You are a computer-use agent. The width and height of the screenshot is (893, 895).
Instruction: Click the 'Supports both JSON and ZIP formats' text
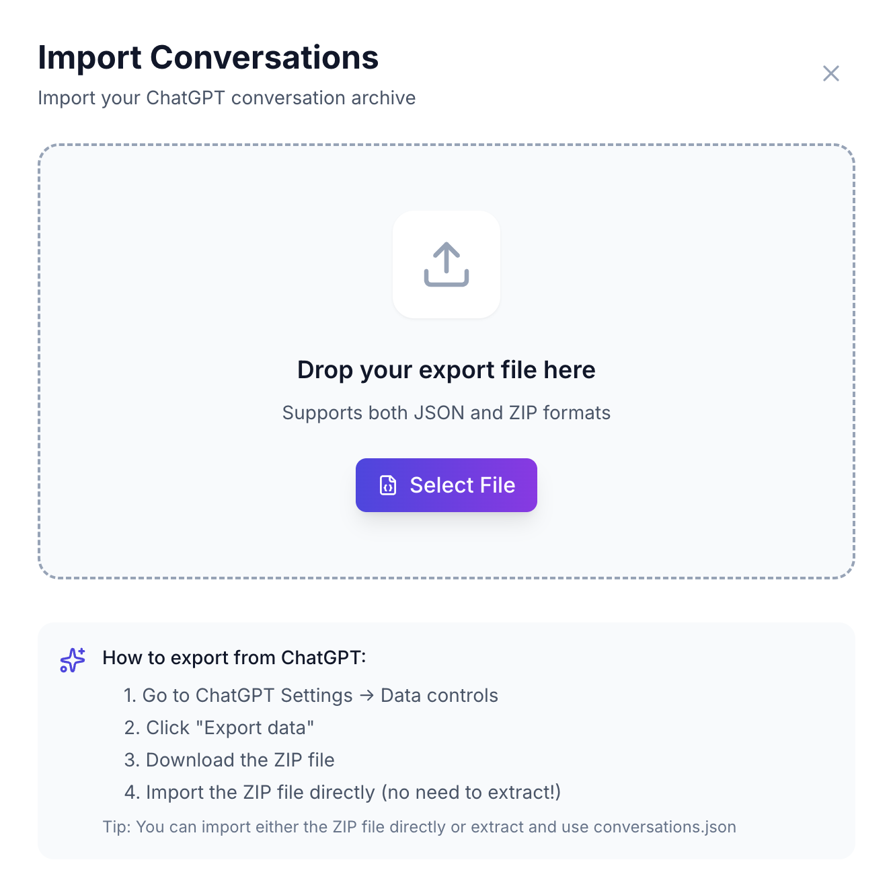coord(446,413)
